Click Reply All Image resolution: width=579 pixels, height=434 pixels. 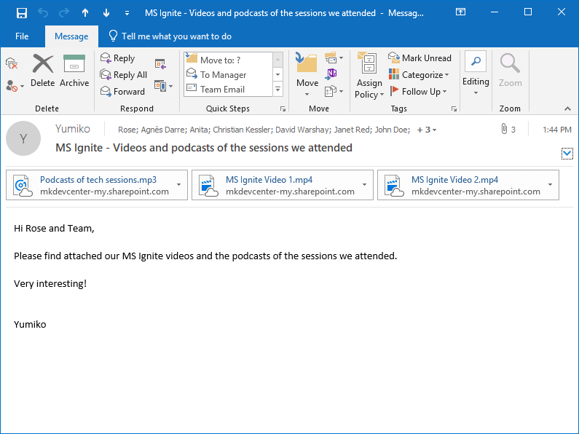click(124, 74)
